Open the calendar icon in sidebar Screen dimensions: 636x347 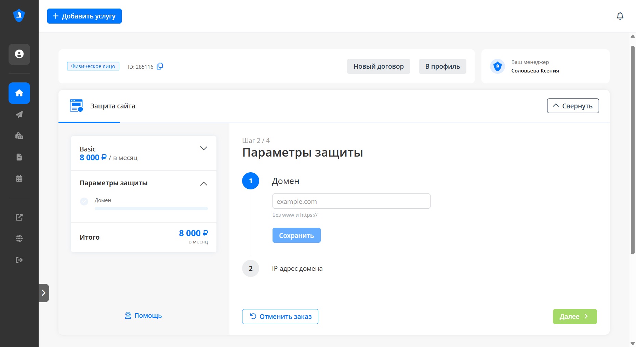pyautogui.click(x=19, y=178)
